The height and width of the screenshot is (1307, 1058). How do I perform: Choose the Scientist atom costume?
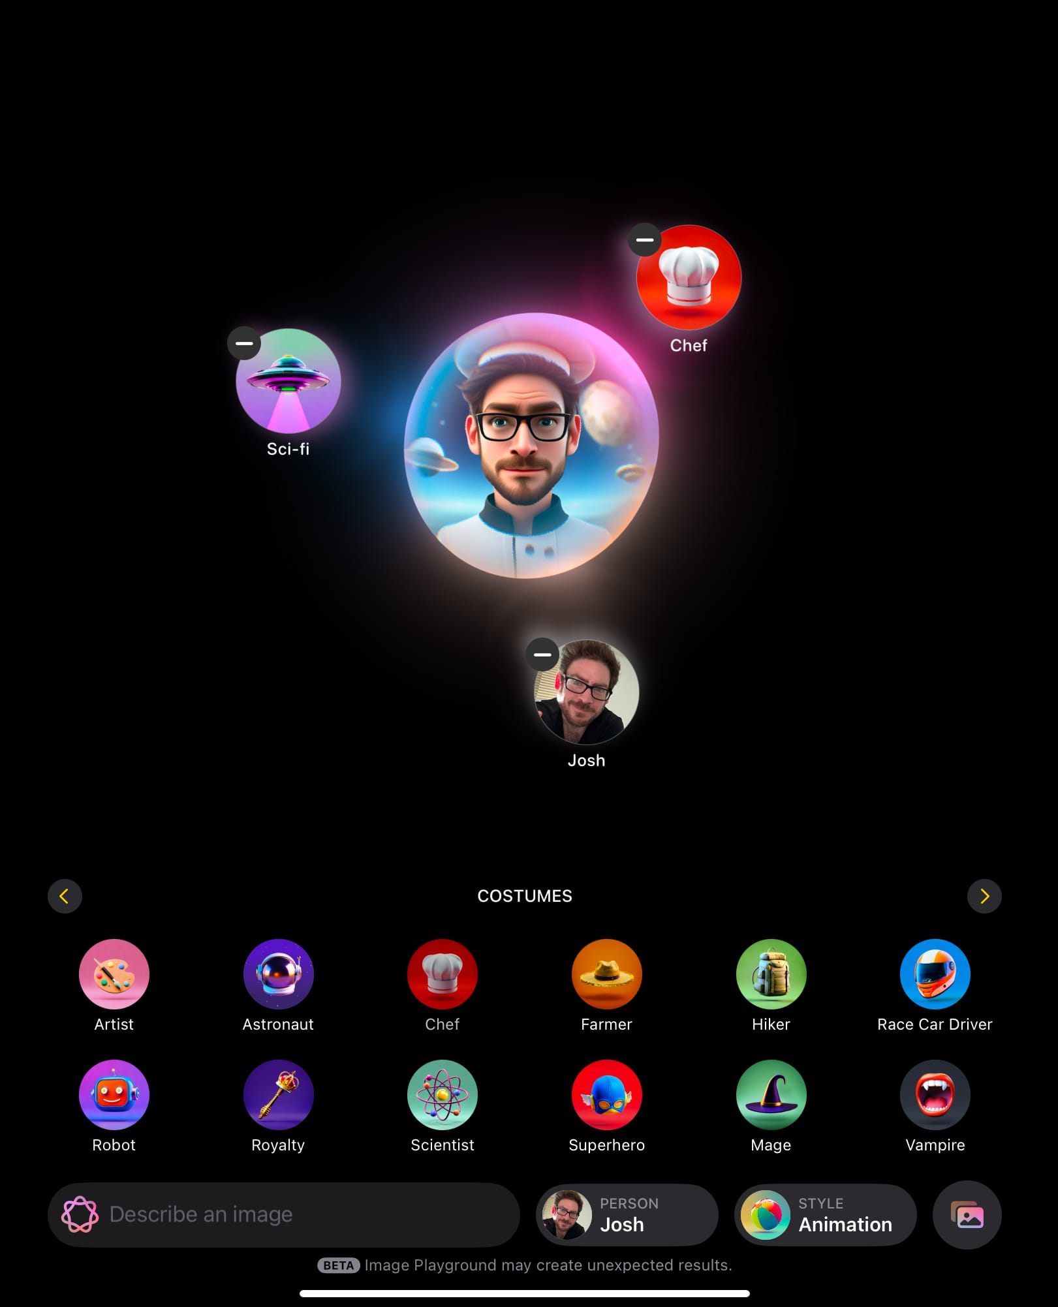(x=443, y=1094)
